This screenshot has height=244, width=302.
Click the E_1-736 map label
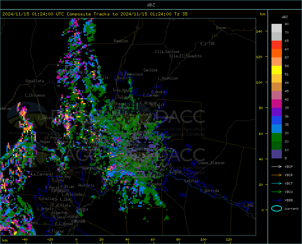207,44
